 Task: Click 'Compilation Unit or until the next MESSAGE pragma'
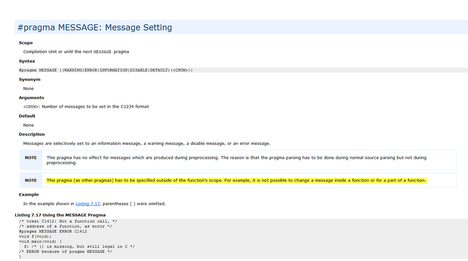click(76, 52)
